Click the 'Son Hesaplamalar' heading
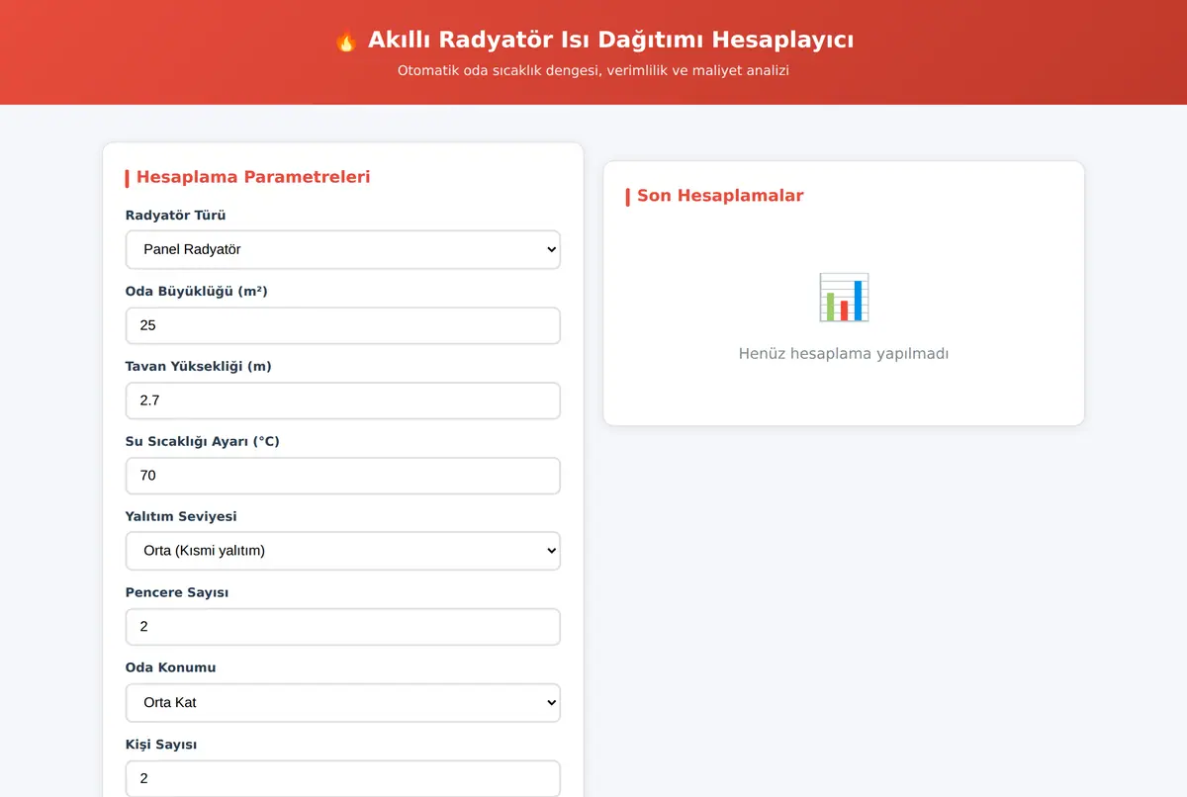 [720, 196]
